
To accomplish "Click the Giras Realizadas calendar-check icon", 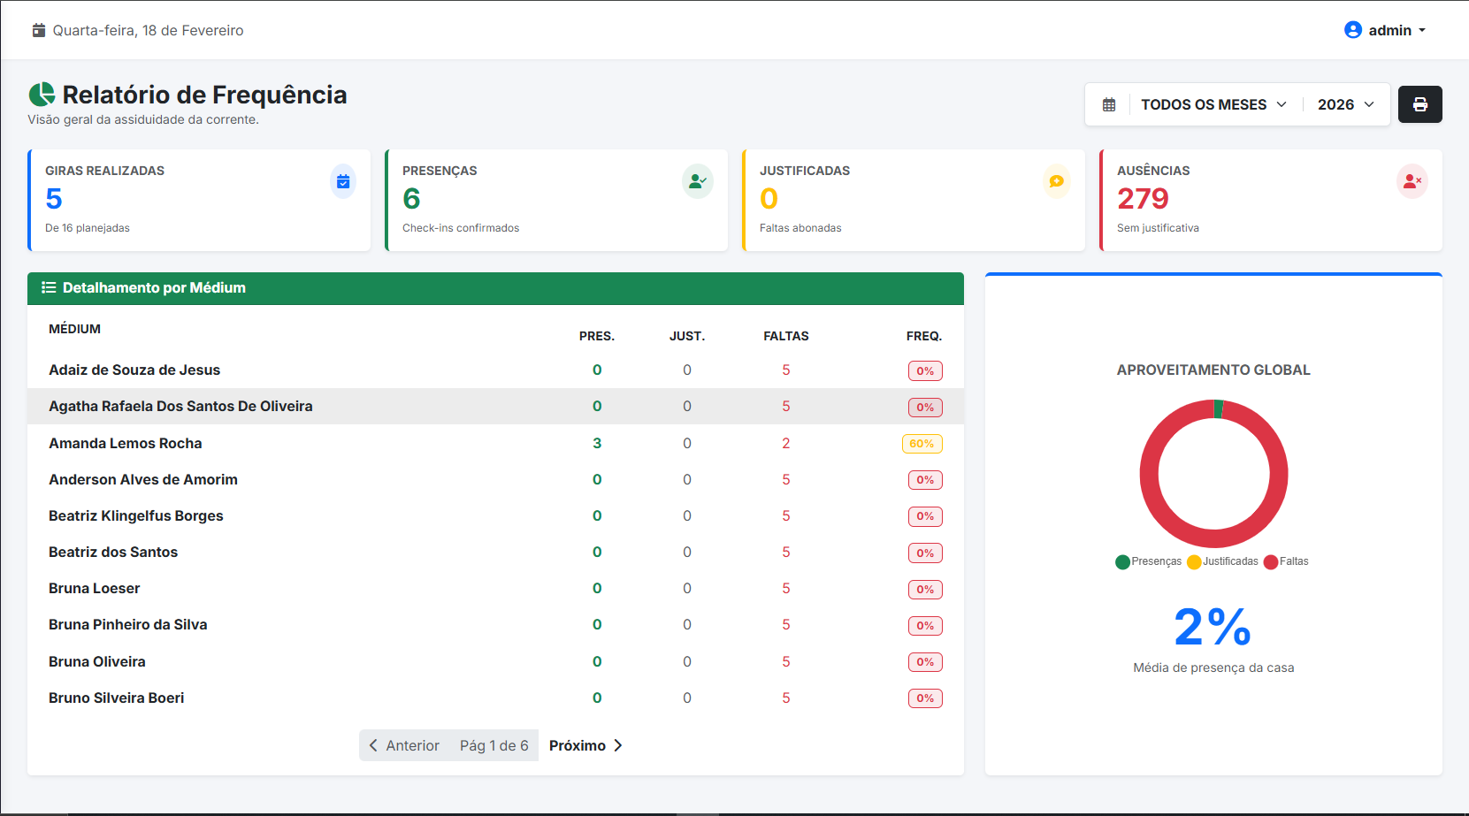I will tap(343, 181).
